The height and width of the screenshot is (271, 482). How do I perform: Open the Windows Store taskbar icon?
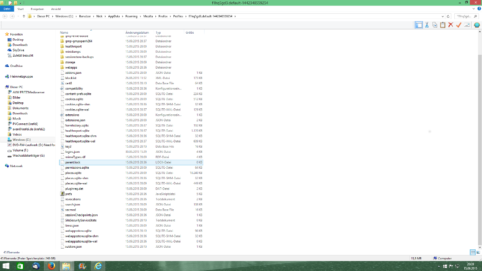pyautogui.click(x=20, y=266)
